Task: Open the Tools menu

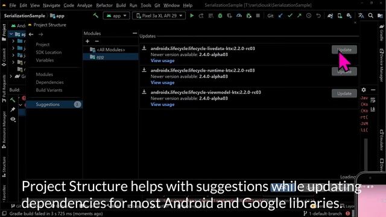Action: coord(146,5)
